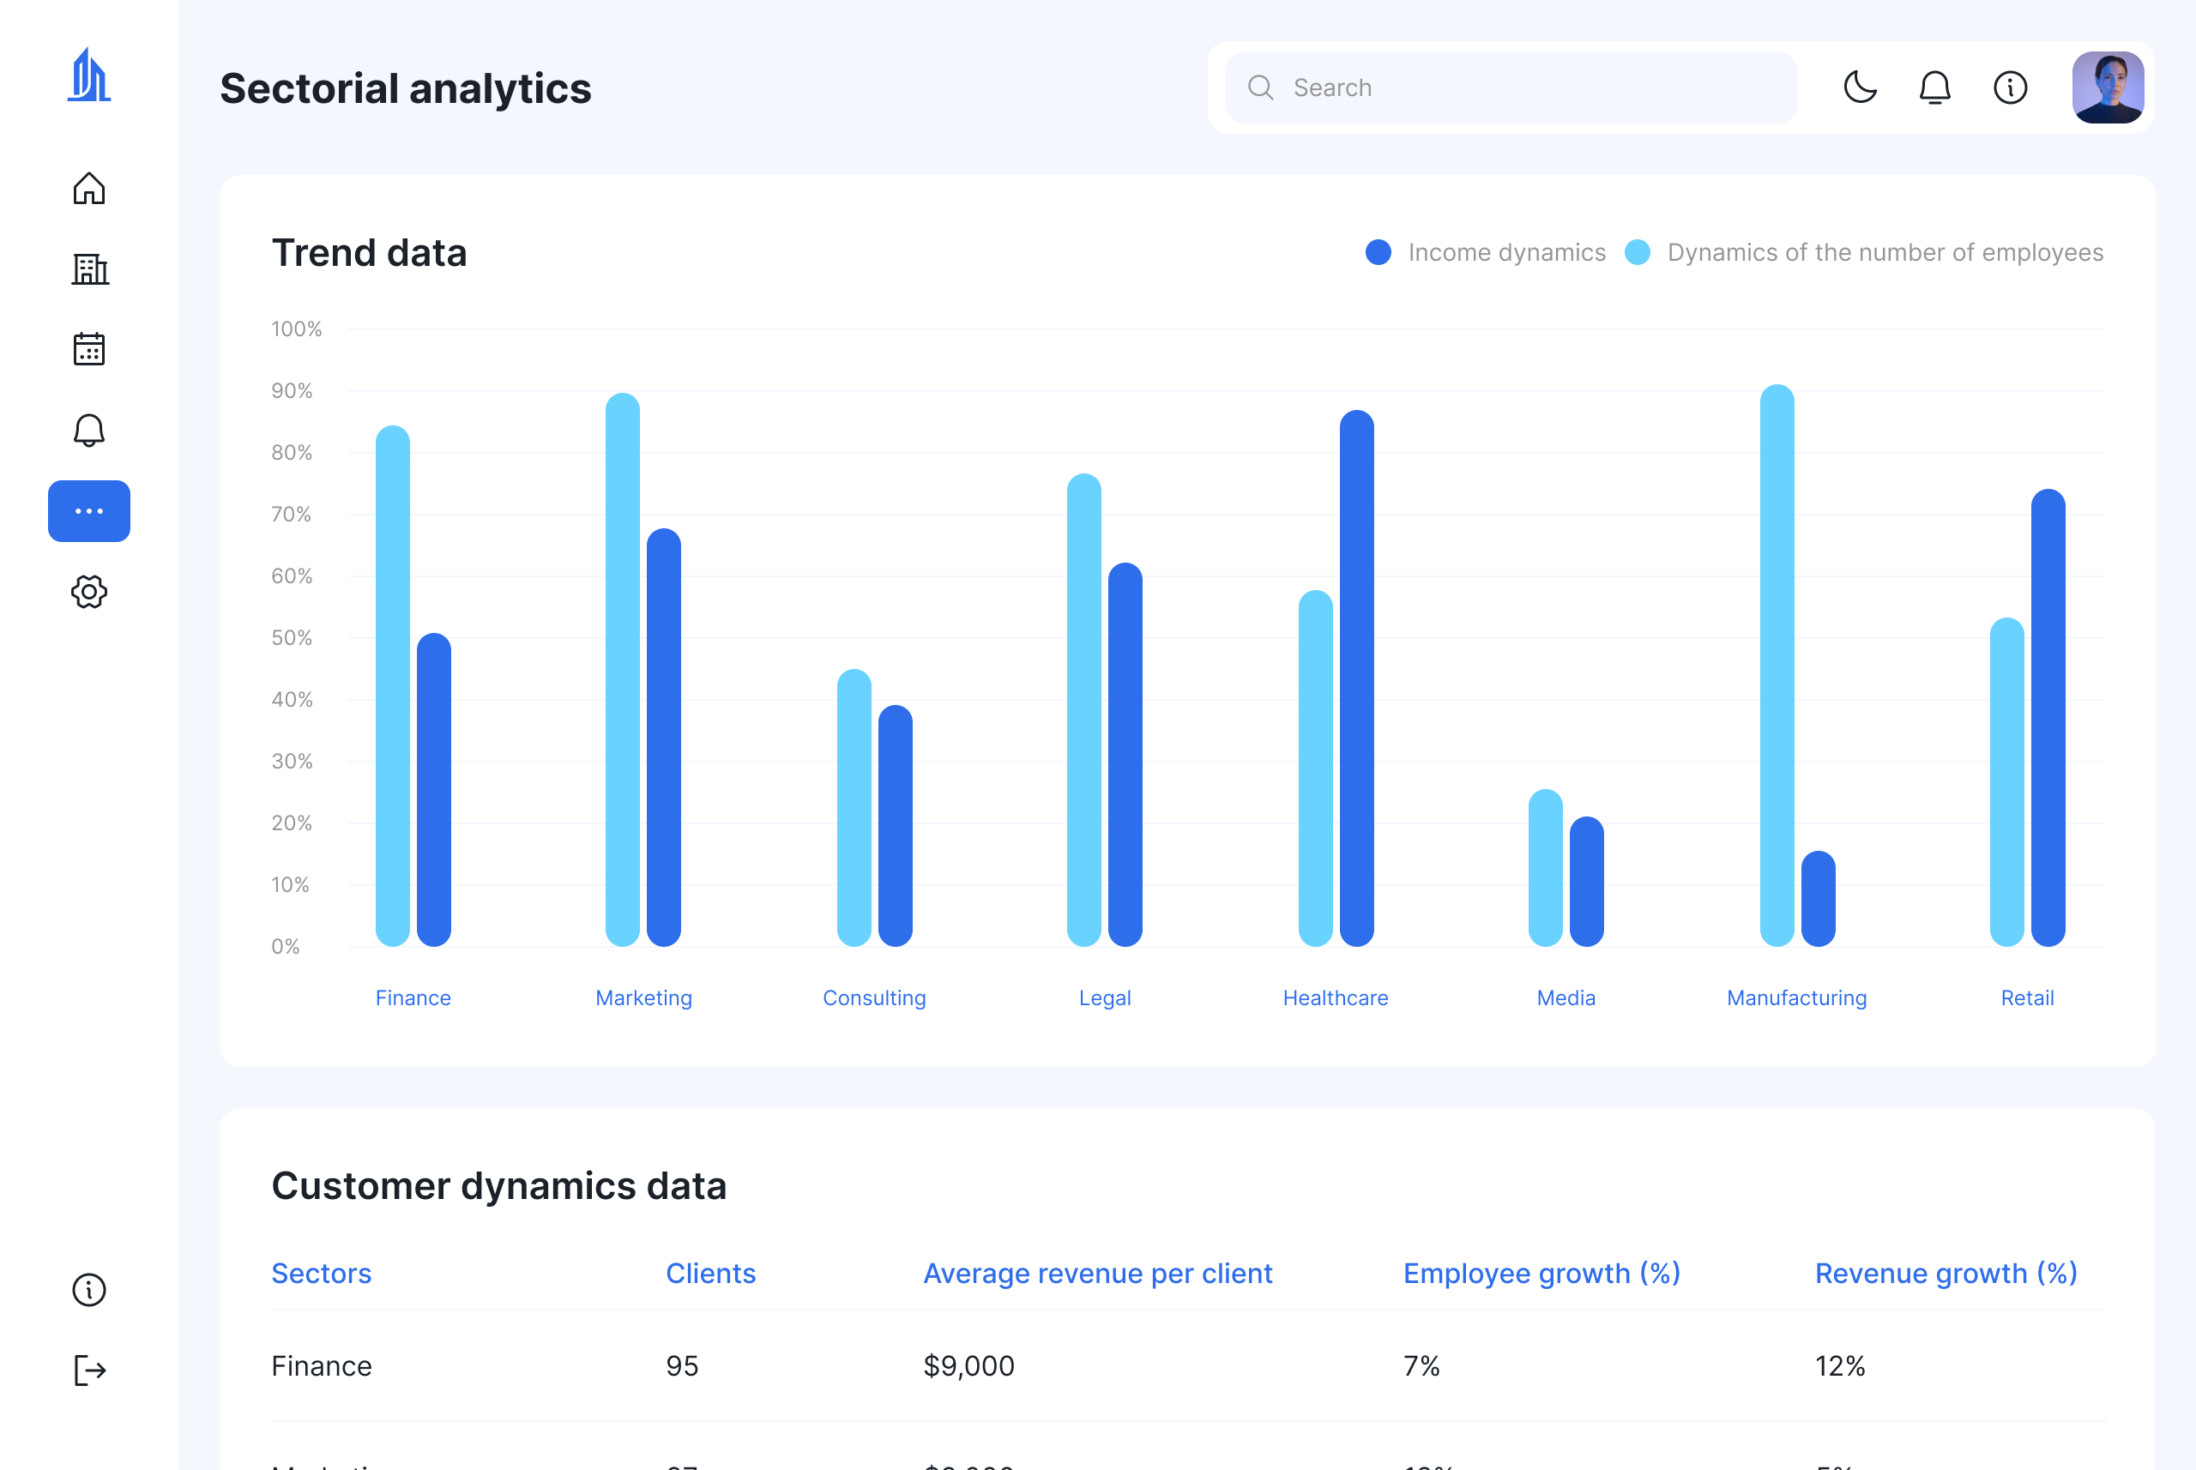Select the Manufacturing axis label
2196x1470 pixels.
1796,997
